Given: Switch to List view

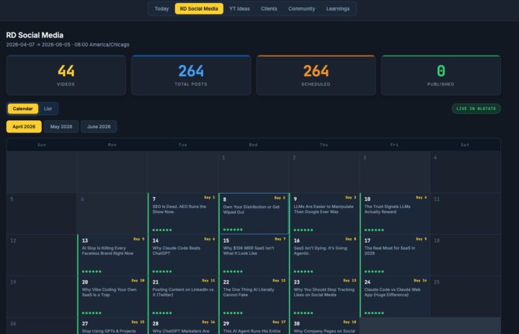Looking at the screenshot, I should coord(48,109).
